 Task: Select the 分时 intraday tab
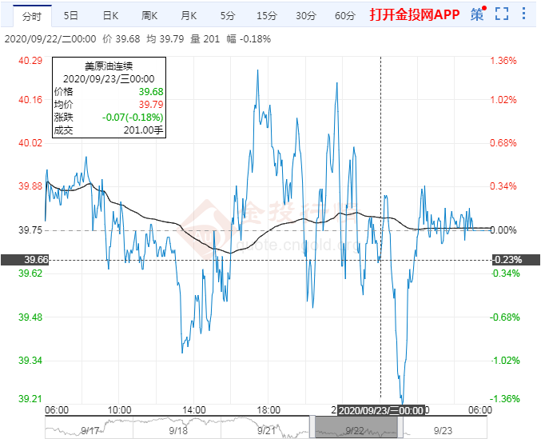click(x=31, y=15)
